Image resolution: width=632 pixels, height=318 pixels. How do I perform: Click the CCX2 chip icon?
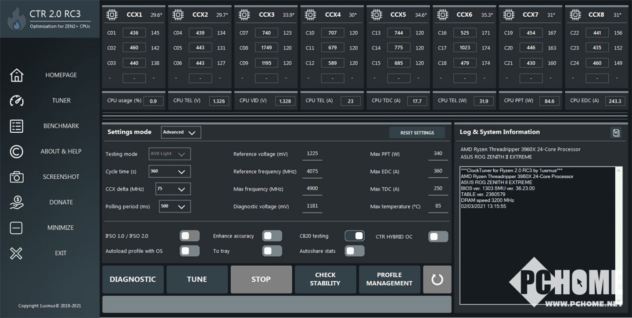pyautogui.click(x=178, y=14)
